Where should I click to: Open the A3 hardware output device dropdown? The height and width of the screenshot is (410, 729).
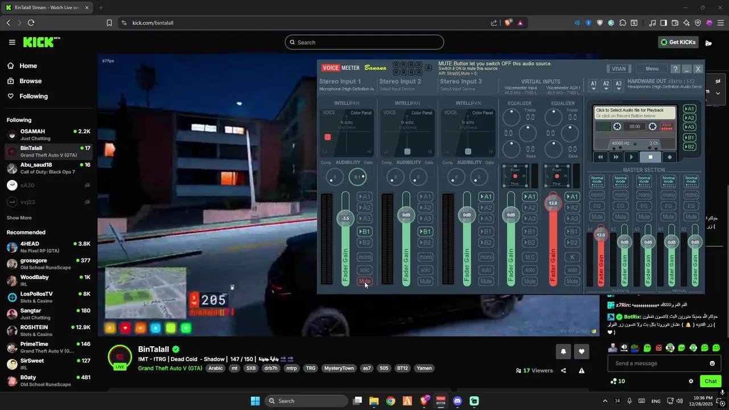[619, 84]
